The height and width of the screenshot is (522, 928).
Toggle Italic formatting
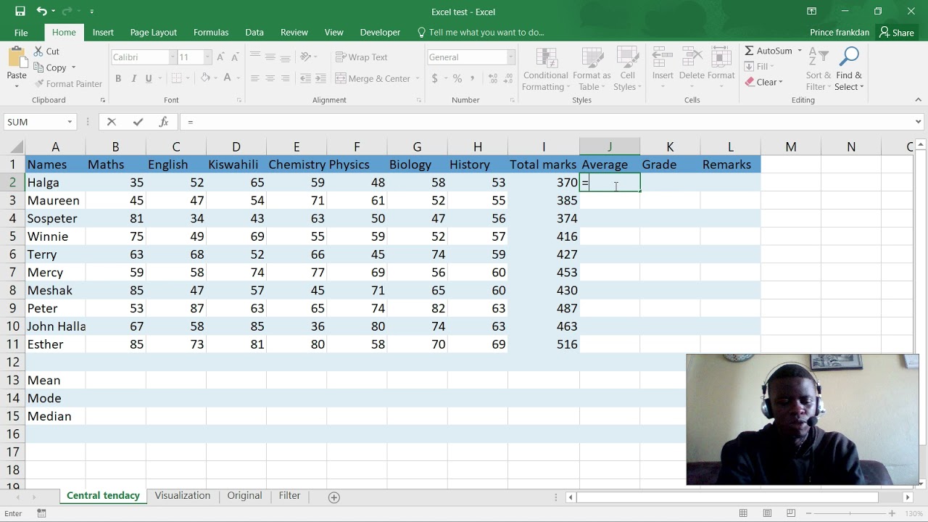point(134,78)
